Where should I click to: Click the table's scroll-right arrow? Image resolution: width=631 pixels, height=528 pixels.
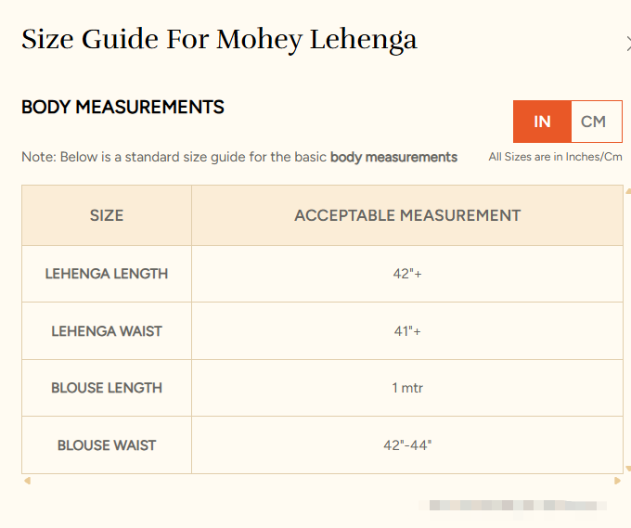click(x=617, y=481)
